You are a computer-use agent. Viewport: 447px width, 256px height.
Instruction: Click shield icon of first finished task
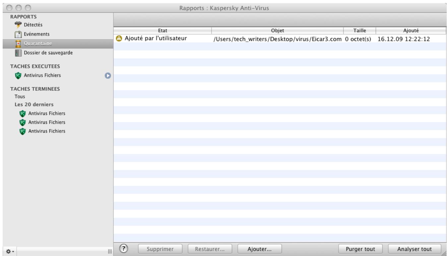(23, 113)
